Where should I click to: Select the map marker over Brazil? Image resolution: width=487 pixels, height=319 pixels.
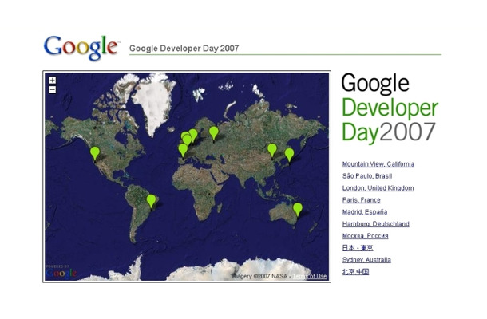click(x=151, y=202)
